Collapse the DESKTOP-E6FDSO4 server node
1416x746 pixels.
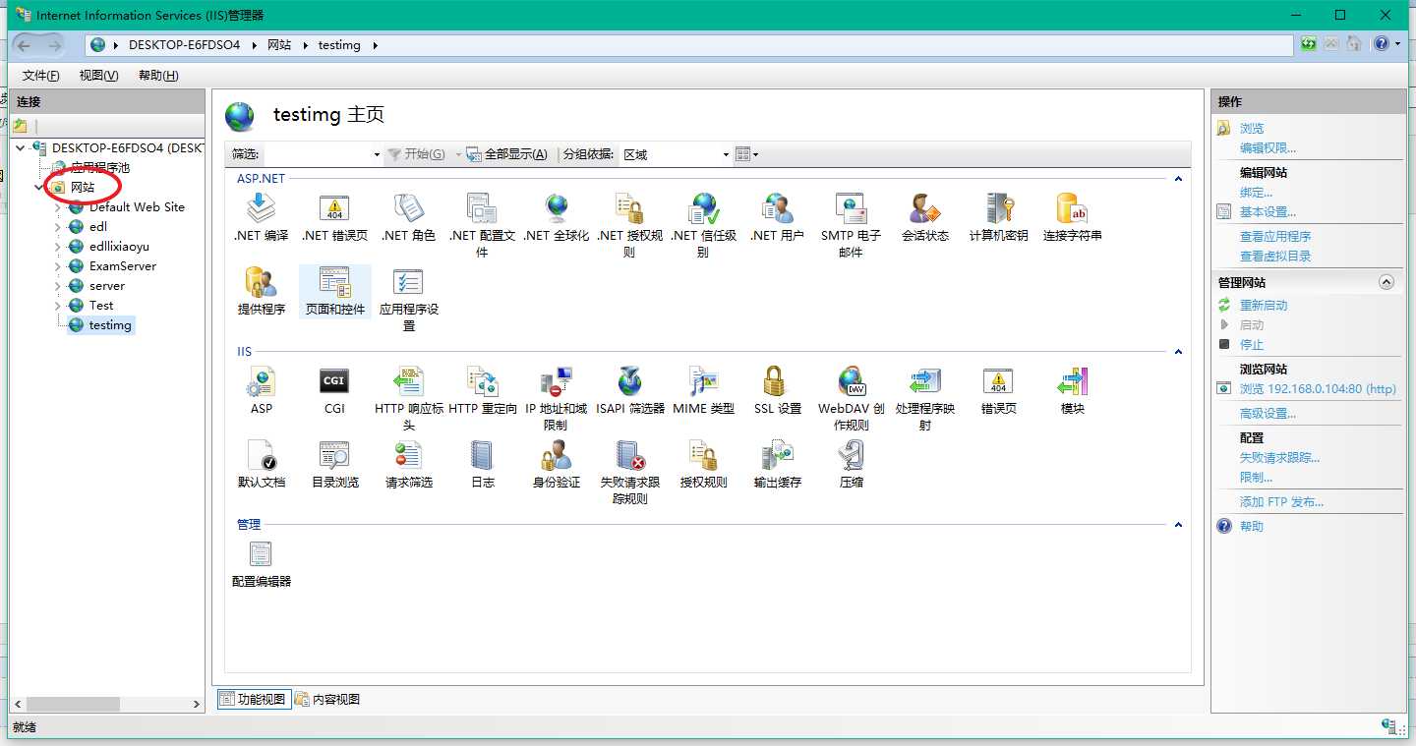tap(21, 148)
